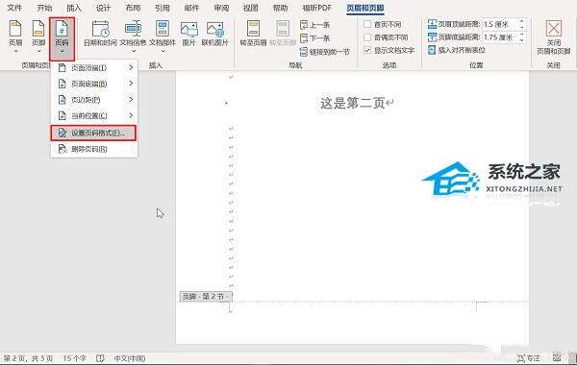Click the 图片 picture icon

pyautogui.click(x=188, y=34)
